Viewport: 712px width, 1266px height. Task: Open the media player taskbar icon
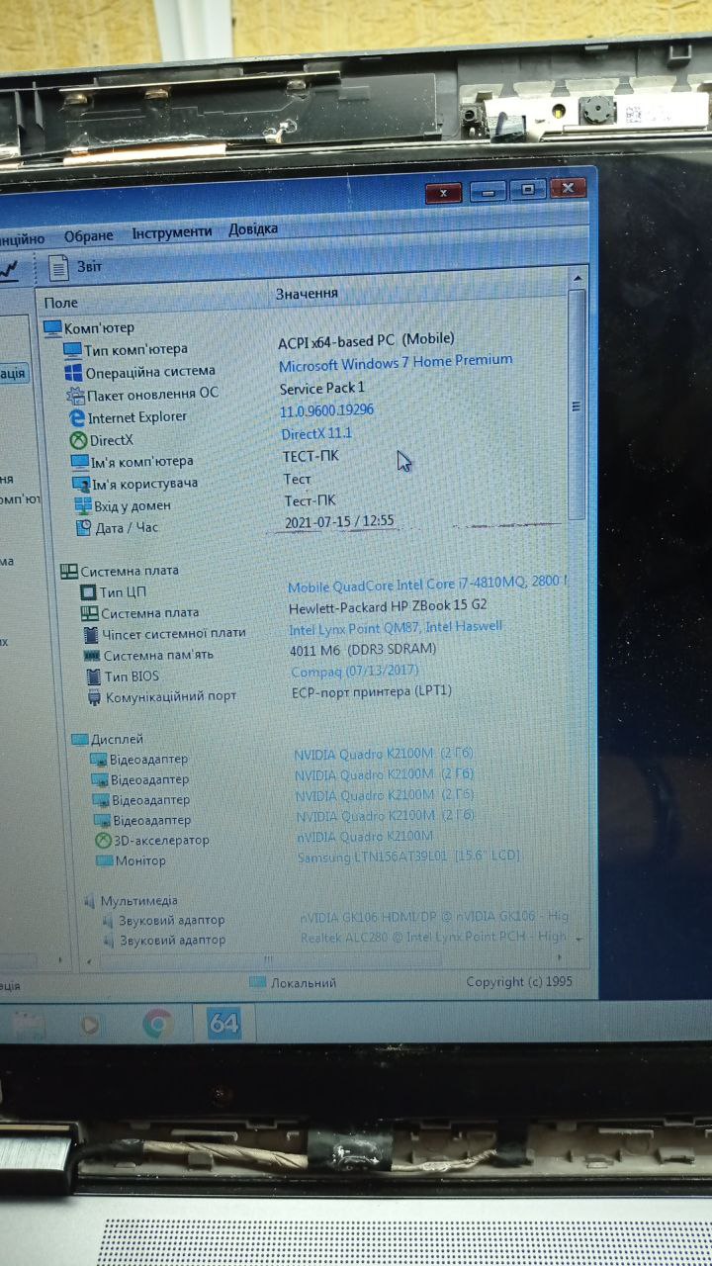pos(90,1025)
